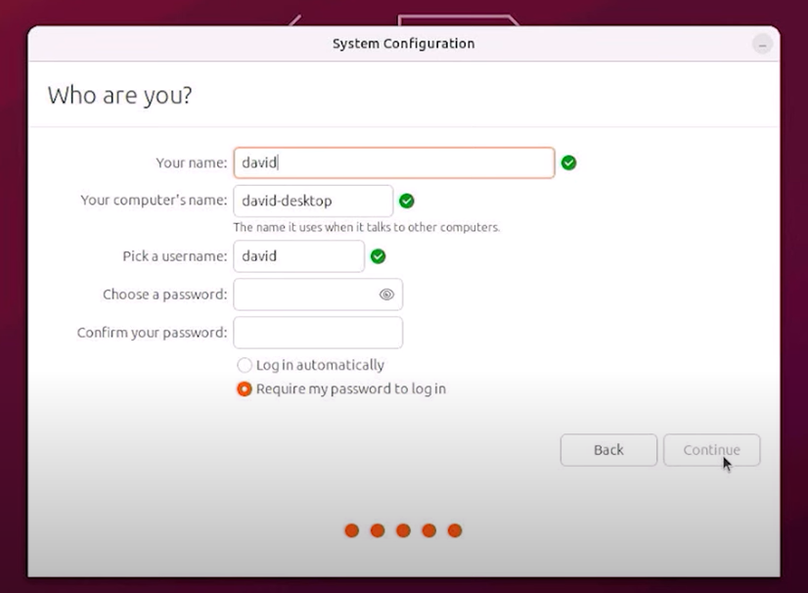Click the System Configuration title text
808x593 pixels.
(403, 44)
